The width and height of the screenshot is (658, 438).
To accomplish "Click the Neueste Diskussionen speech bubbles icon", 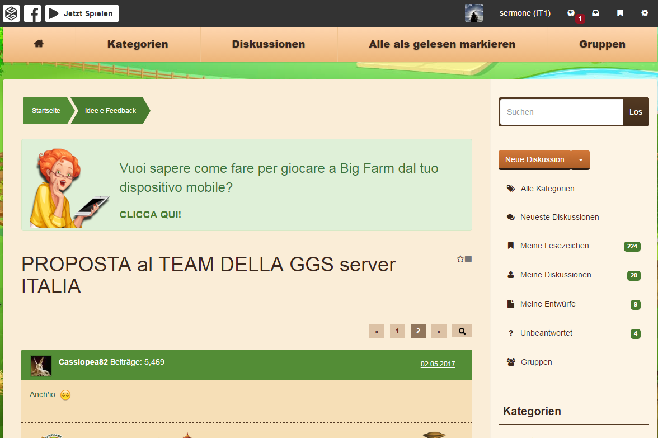I will tap(511, 217).
